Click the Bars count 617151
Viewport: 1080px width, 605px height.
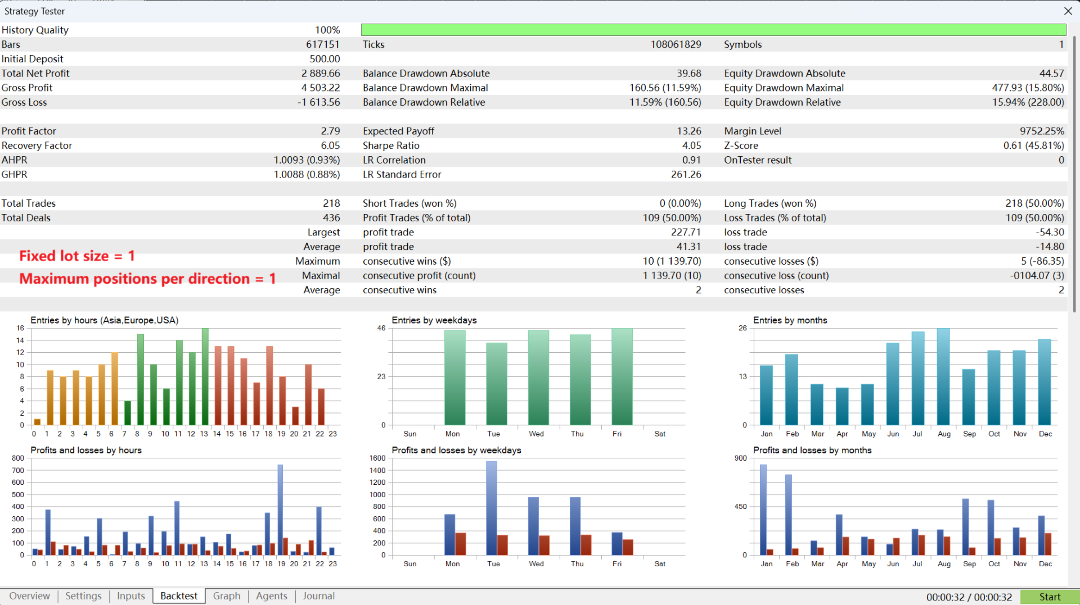click(323, 44)
